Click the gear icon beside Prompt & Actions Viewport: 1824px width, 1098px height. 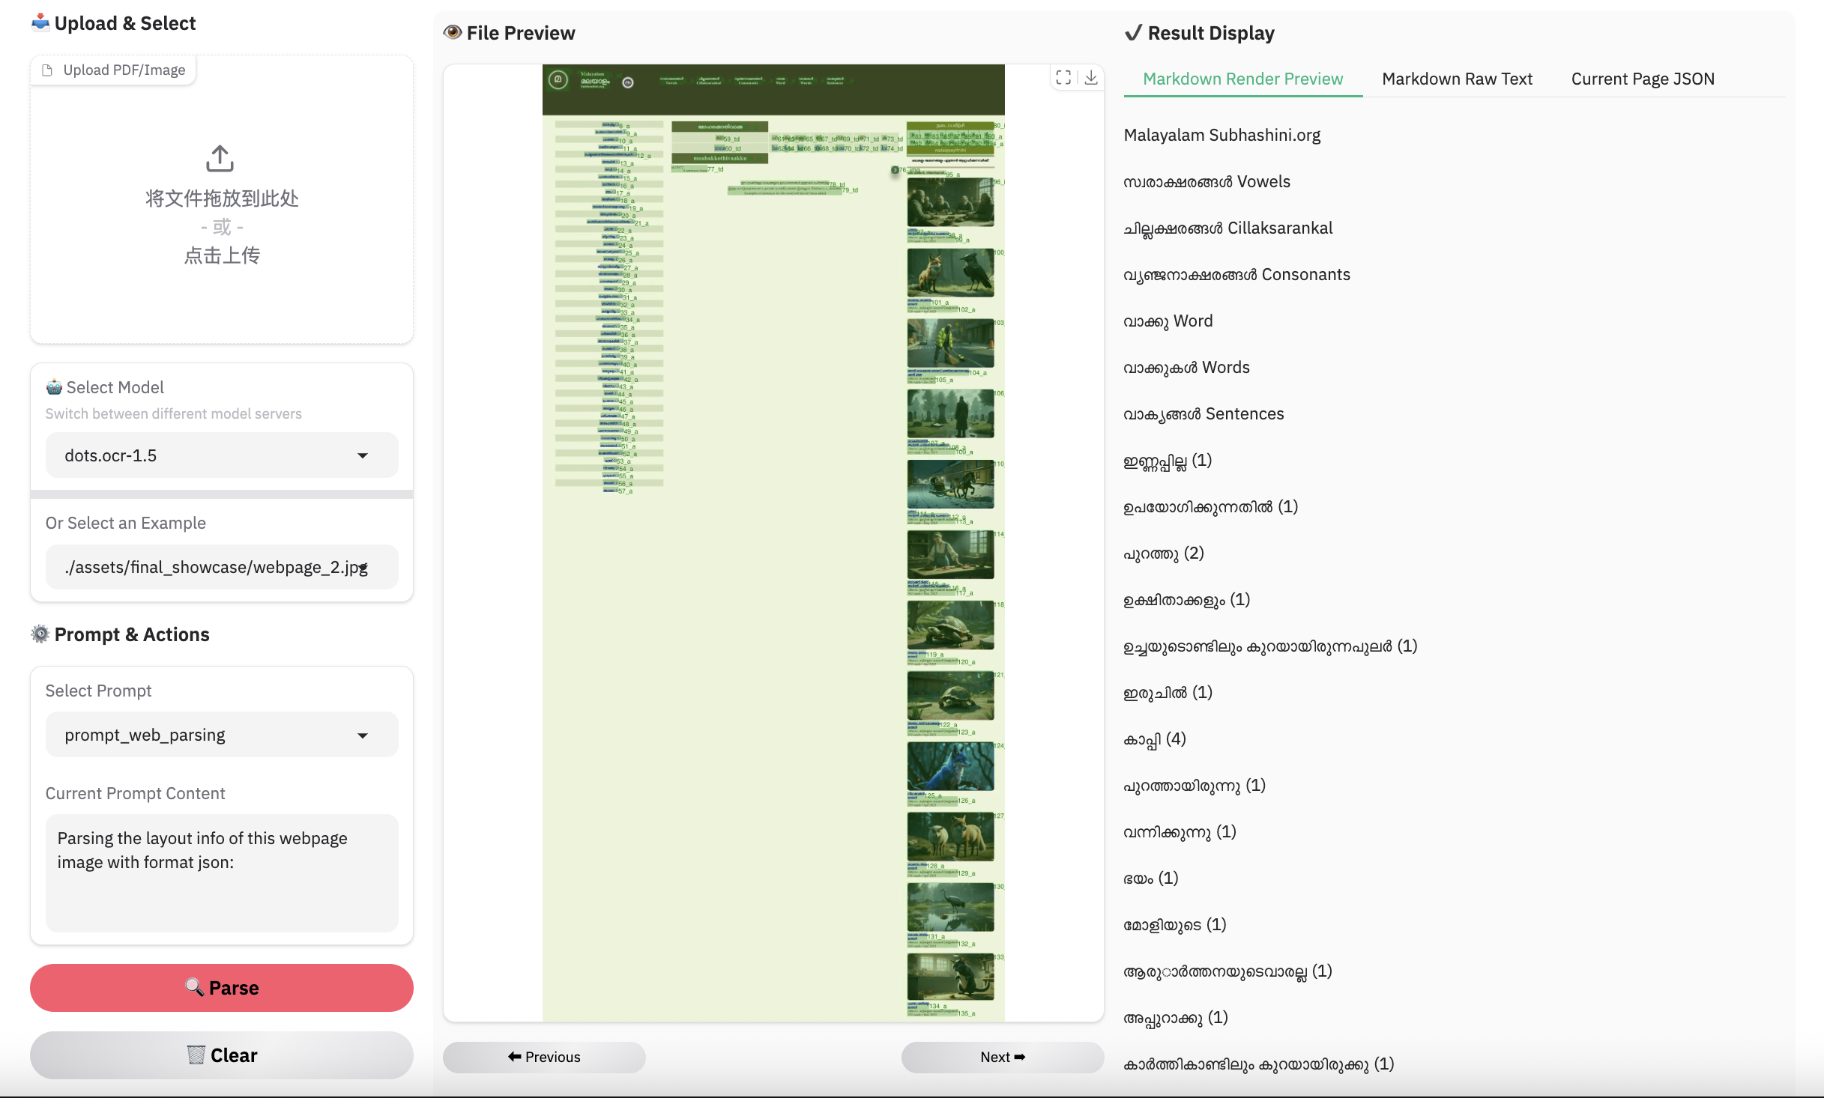[x=40, y=634]
